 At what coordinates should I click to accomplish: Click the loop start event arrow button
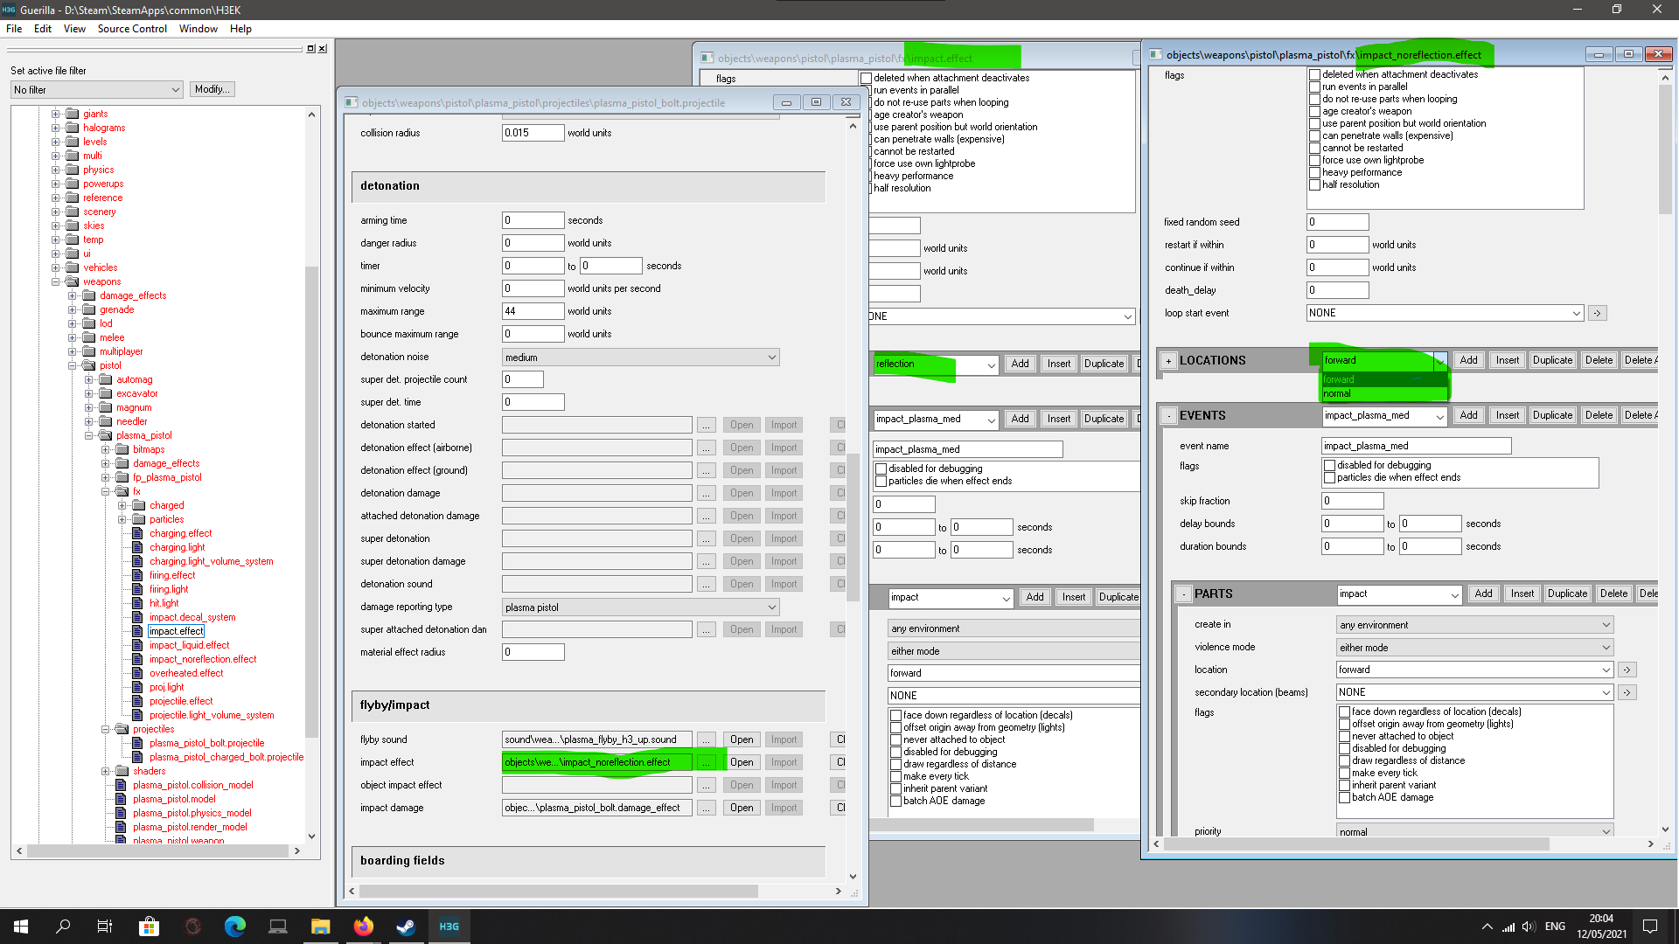[1597, 313]
